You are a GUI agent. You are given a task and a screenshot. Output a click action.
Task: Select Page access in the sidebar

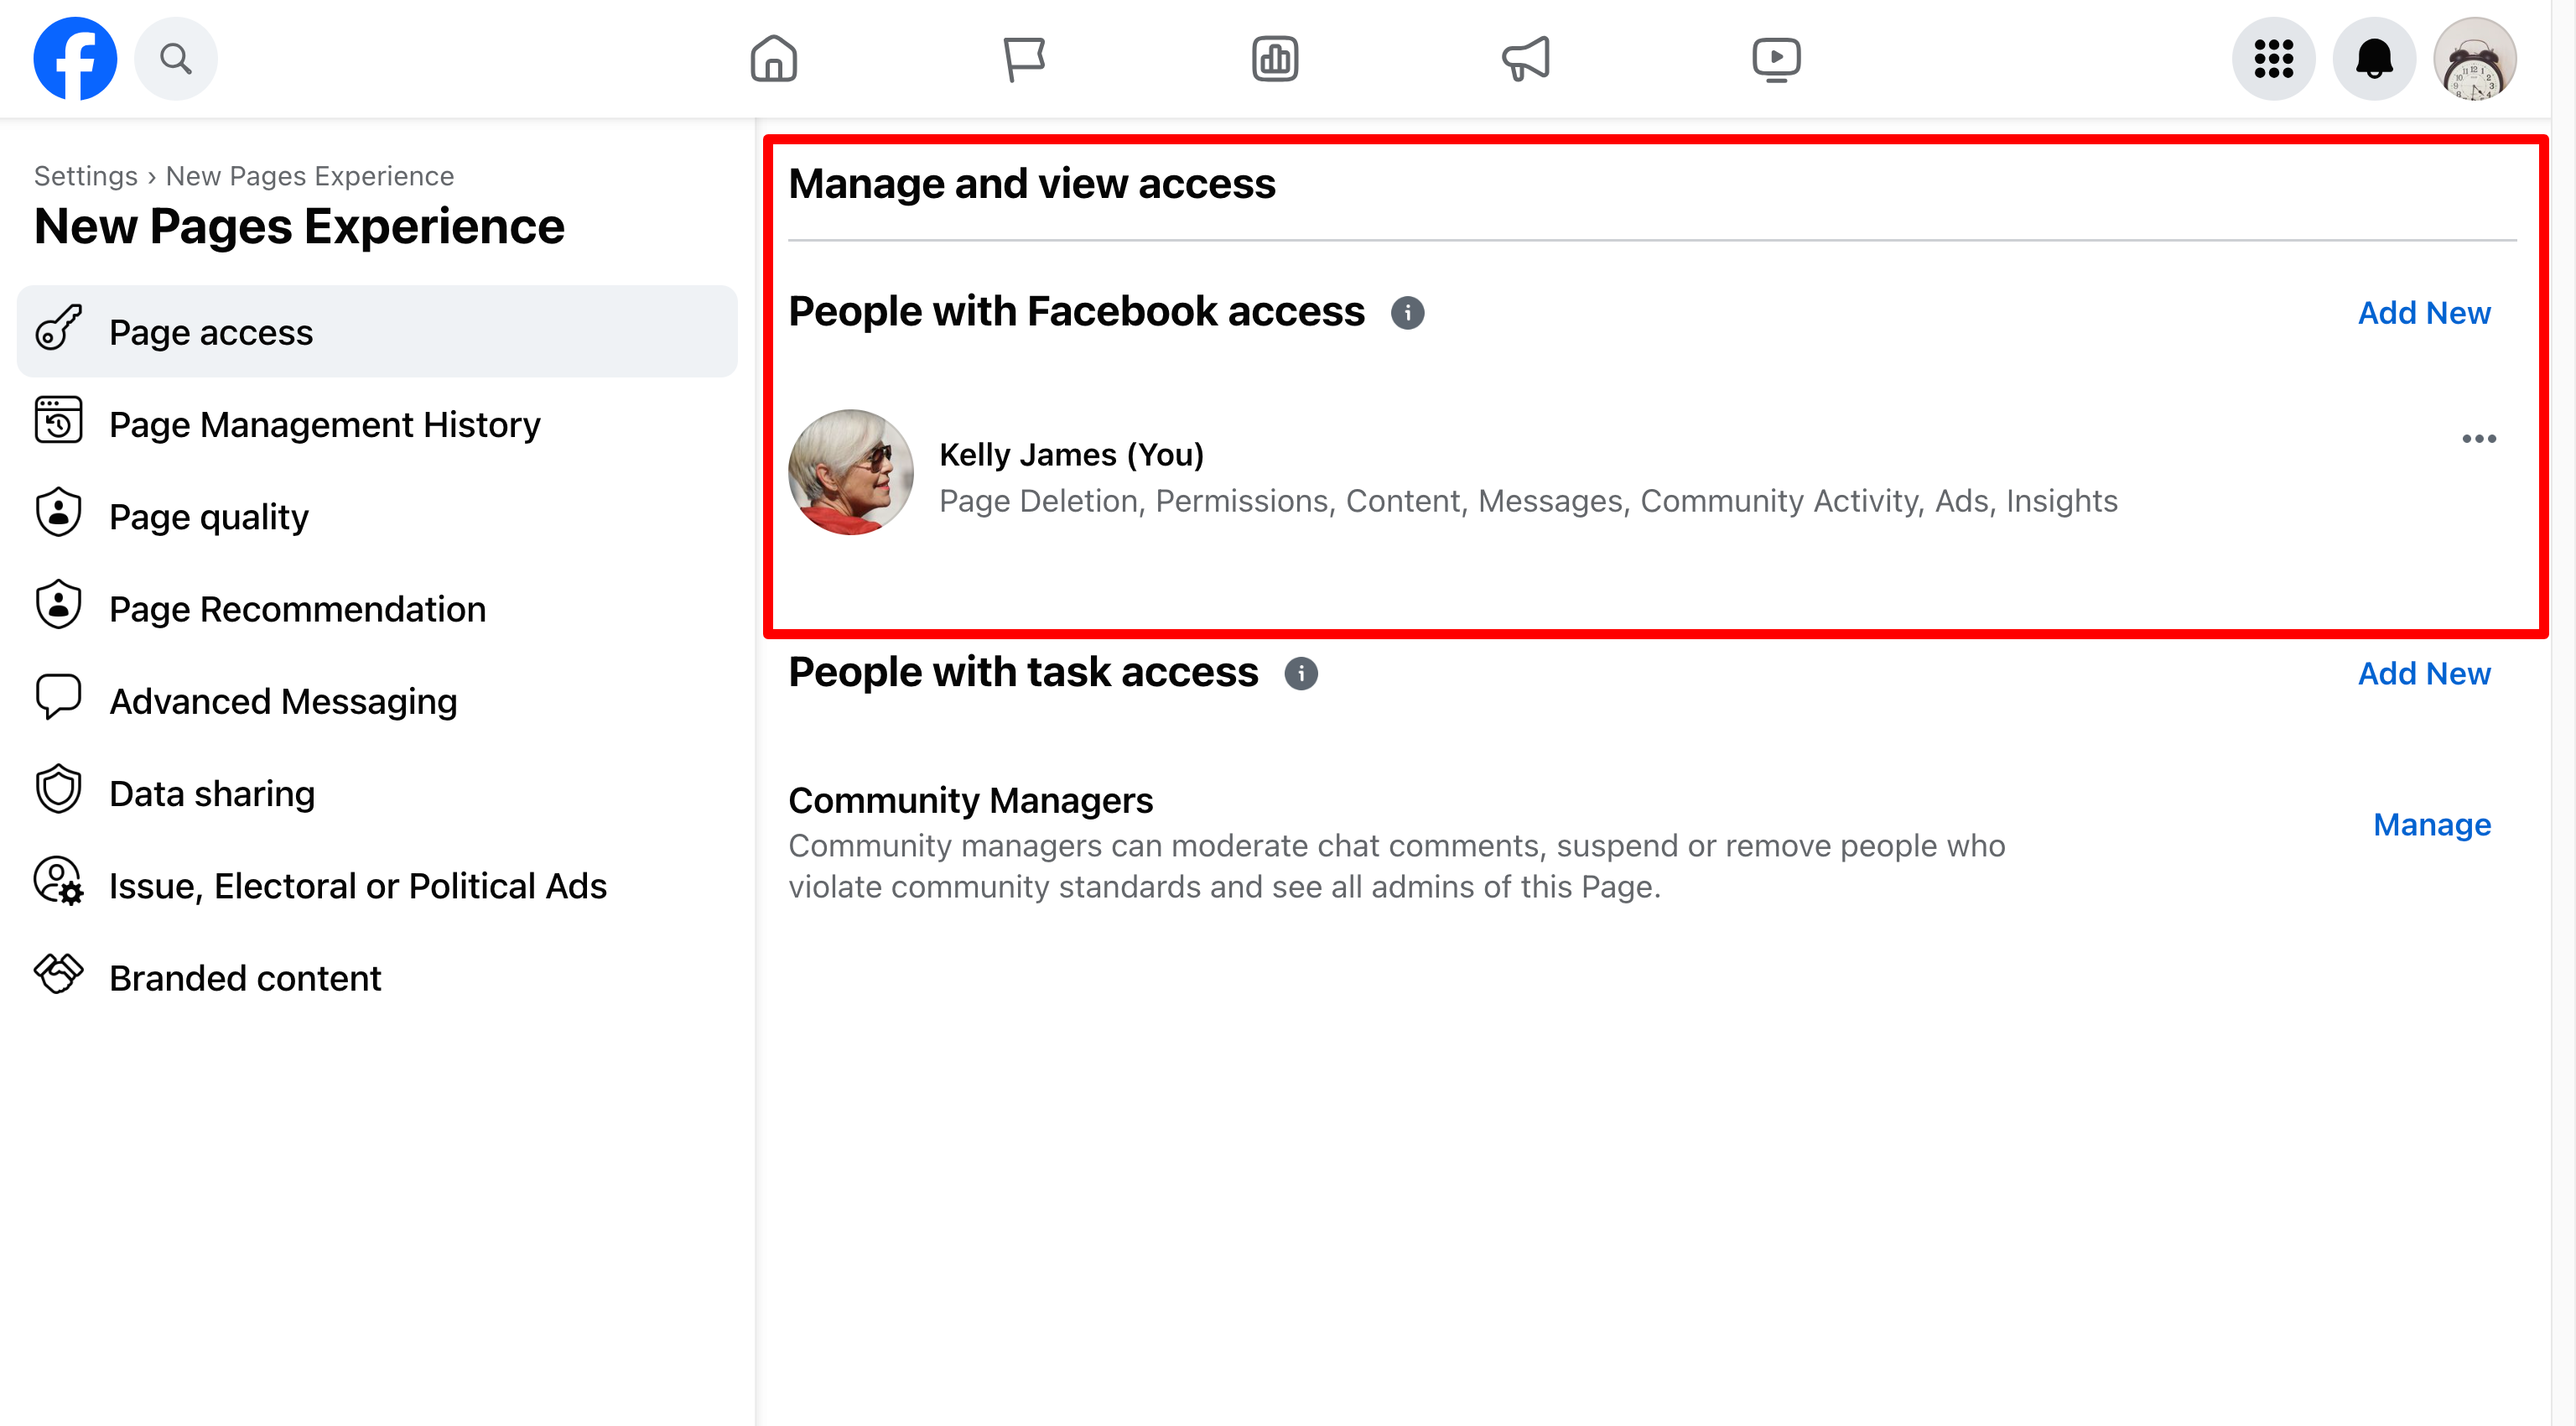(x=211, y=331)
